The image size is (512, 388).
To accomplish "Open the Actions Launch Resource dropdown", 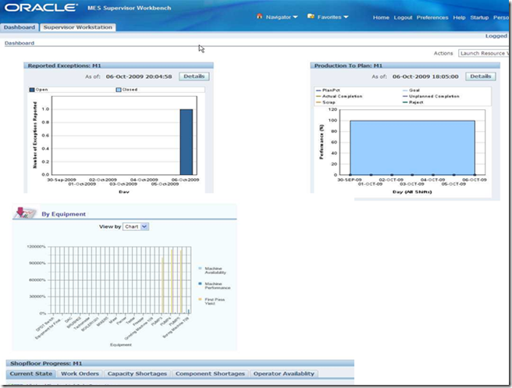I will [x=484, y=53].
